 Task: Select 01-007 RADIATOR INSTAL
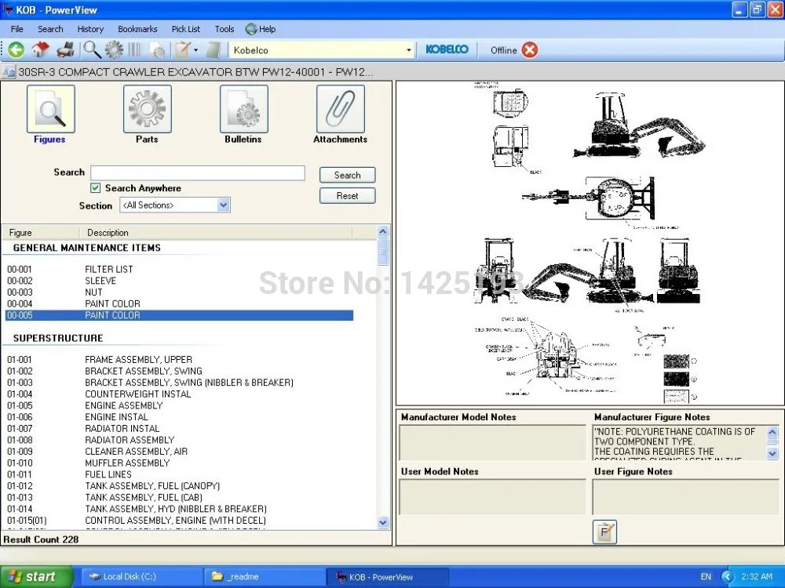click(179, 429)
